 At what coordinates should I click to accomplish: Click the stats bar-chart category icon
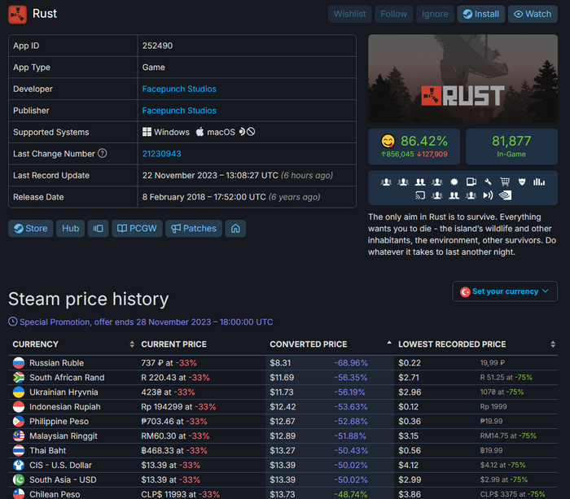[539, 182]
